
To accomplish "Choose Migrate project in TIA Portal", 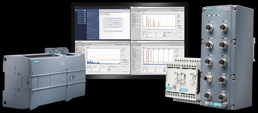I will coord(90,15).
